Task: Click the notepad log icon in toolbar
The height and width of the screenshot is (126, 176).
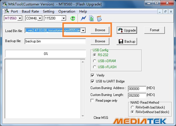Action: pyautogui.click(x=99, y=18)
